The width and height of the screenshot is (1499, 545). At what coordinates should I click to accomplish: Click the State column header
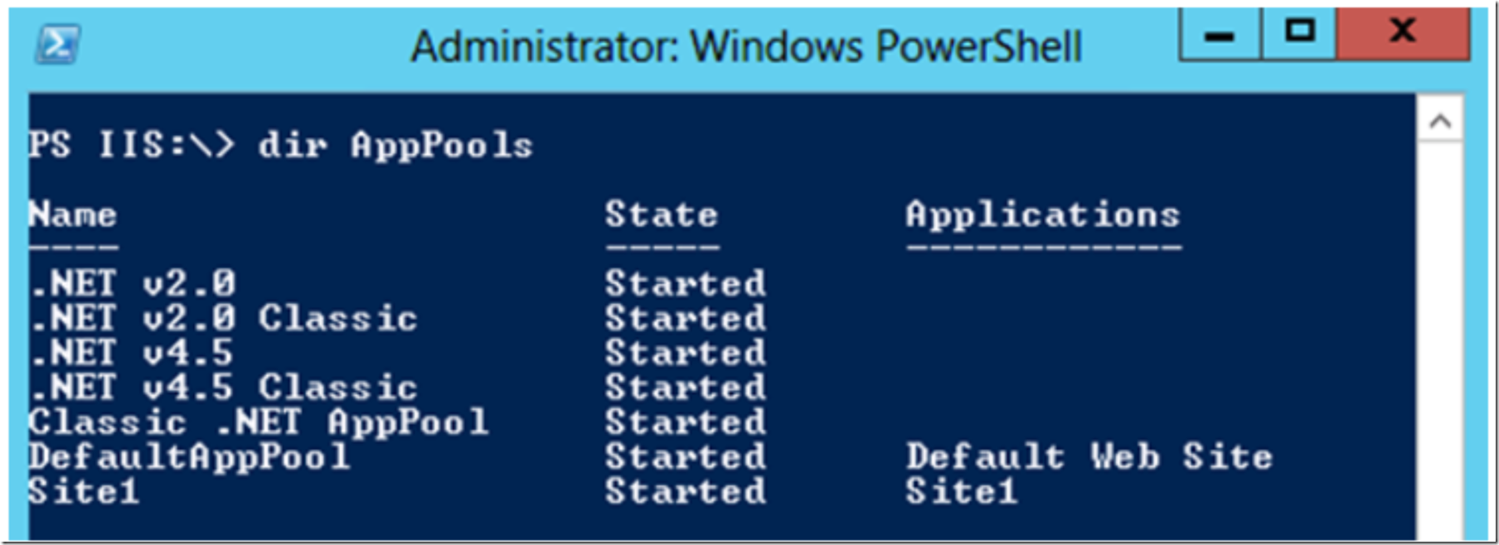click(x=661, y=215)
